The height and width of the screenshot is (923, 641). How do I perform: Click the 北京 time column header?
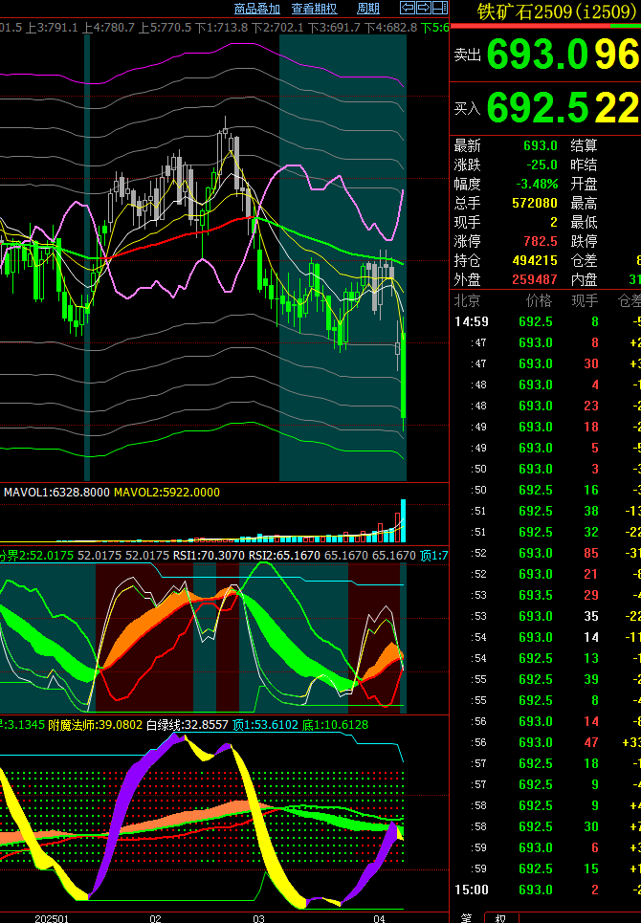(467, 300)
